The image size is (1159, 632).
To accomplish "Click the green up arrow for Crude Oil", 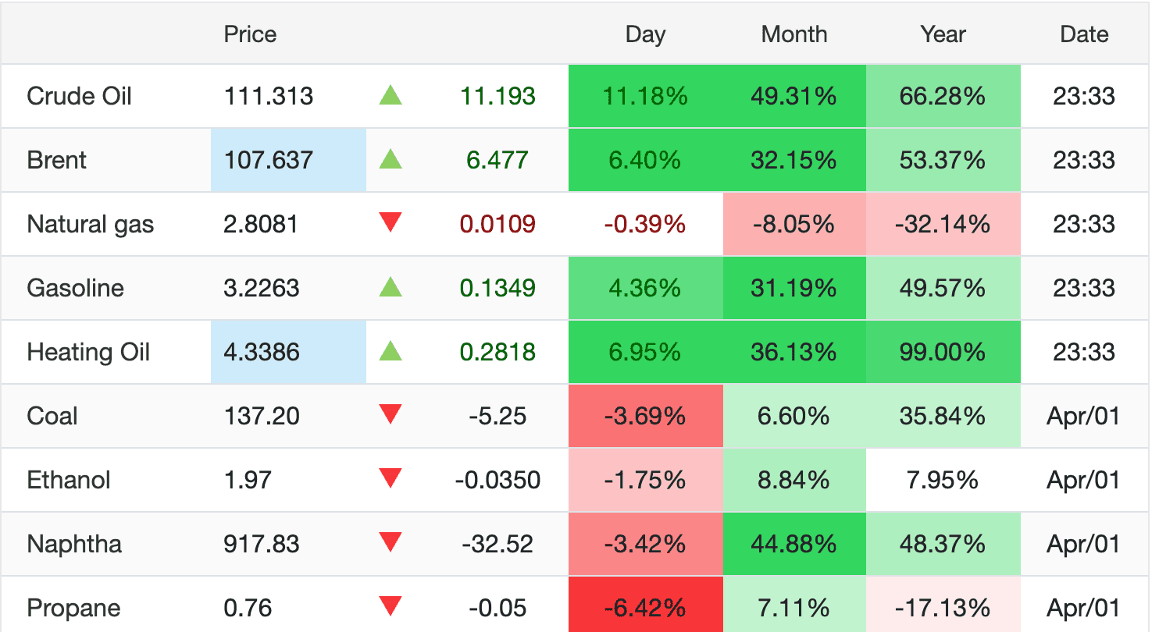I will 390,96.
